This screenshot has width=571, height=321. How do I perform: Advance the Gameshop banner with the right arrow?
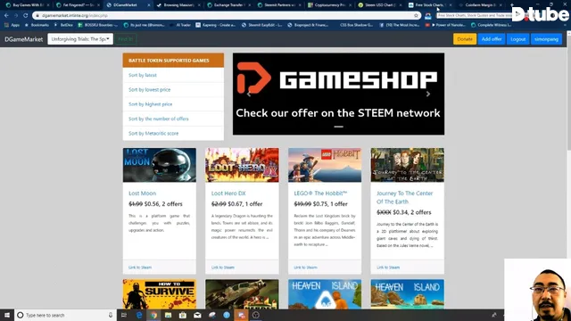tap(428, 94)
